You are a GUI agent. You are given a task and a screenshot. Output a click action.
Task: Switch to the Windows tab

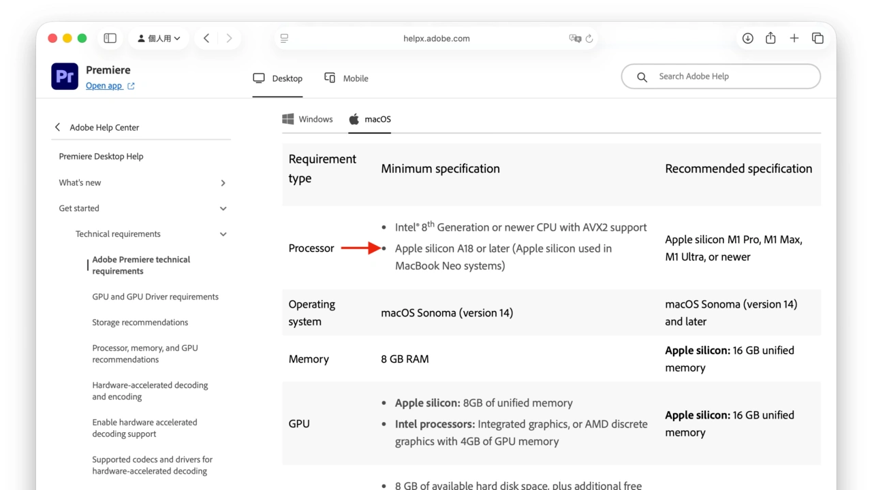tap(308, 119)
